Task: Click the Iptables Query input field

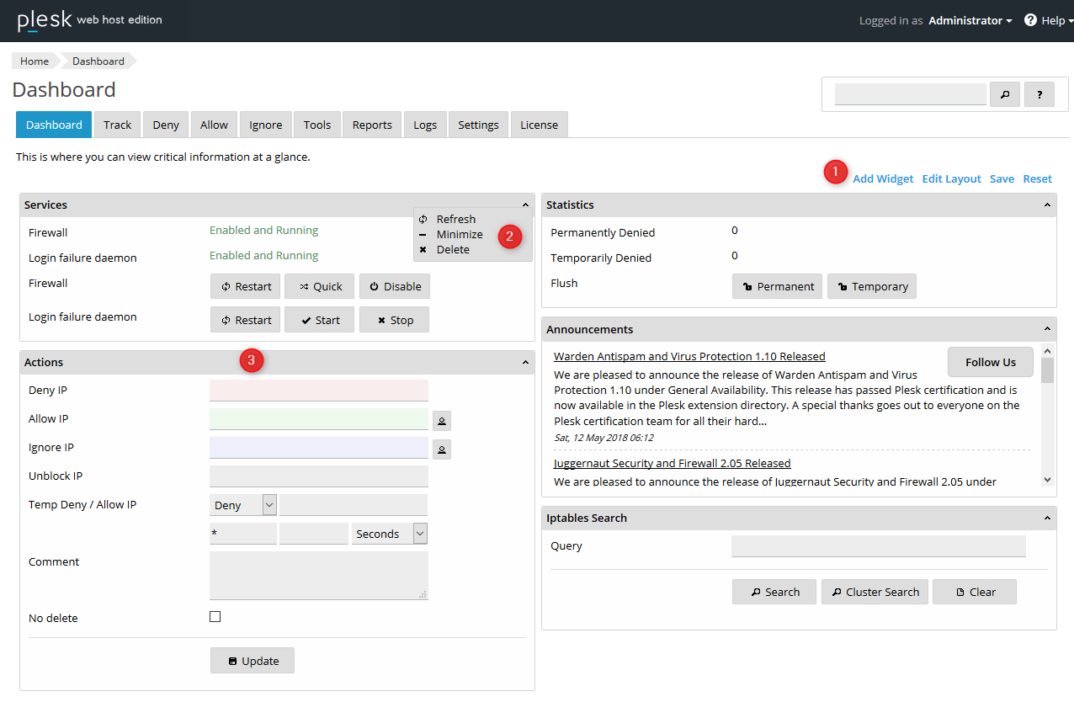Action: tap(879, 546)
